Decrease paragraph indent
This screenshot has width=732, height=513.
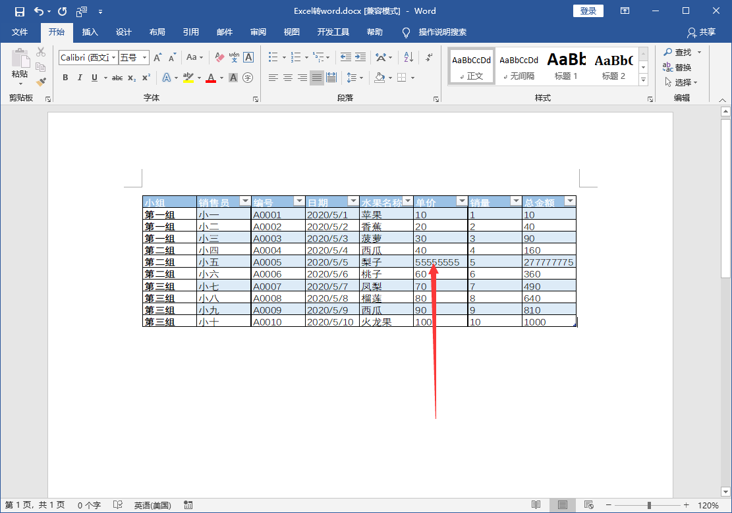coord(345,57)
